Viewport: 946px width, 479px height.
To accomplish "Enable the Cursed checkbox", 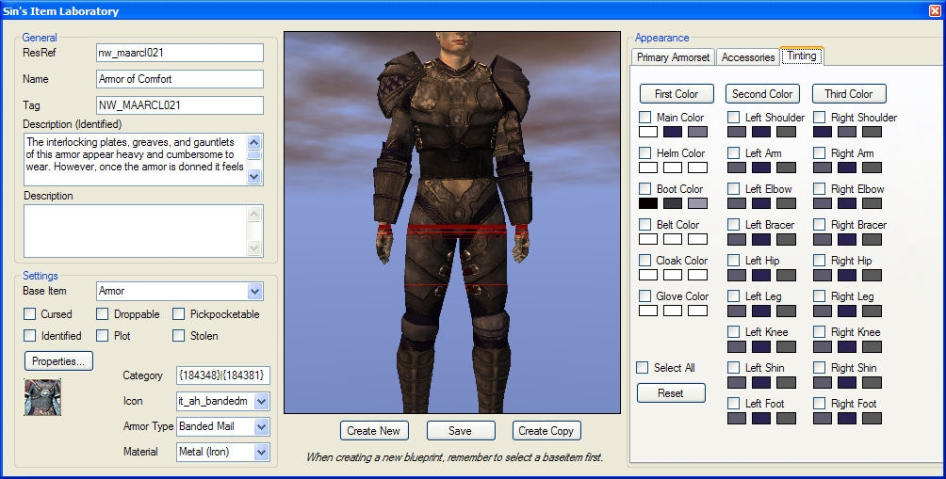I will (30, 314).
